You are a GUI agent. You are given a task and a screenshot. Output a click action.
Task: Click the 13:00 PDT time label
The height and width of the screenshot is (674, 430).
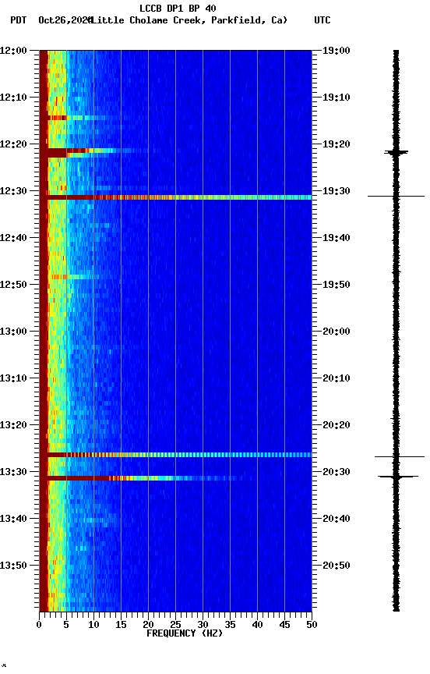(13, 332)
